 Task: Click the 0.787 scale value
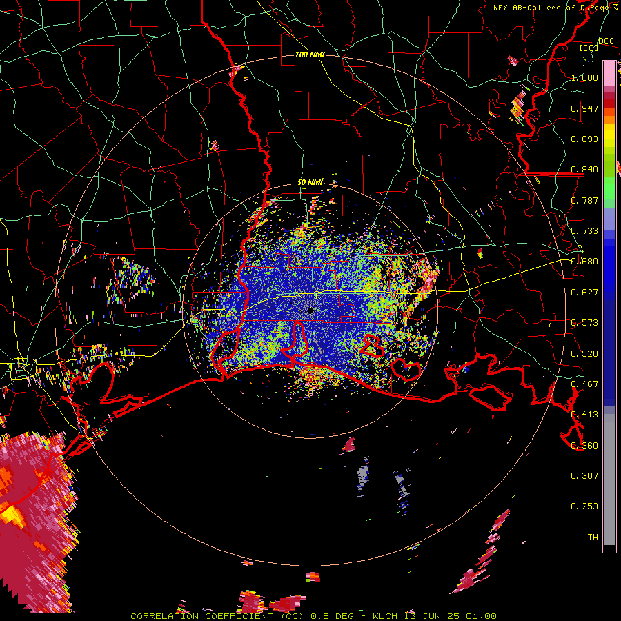584,200
